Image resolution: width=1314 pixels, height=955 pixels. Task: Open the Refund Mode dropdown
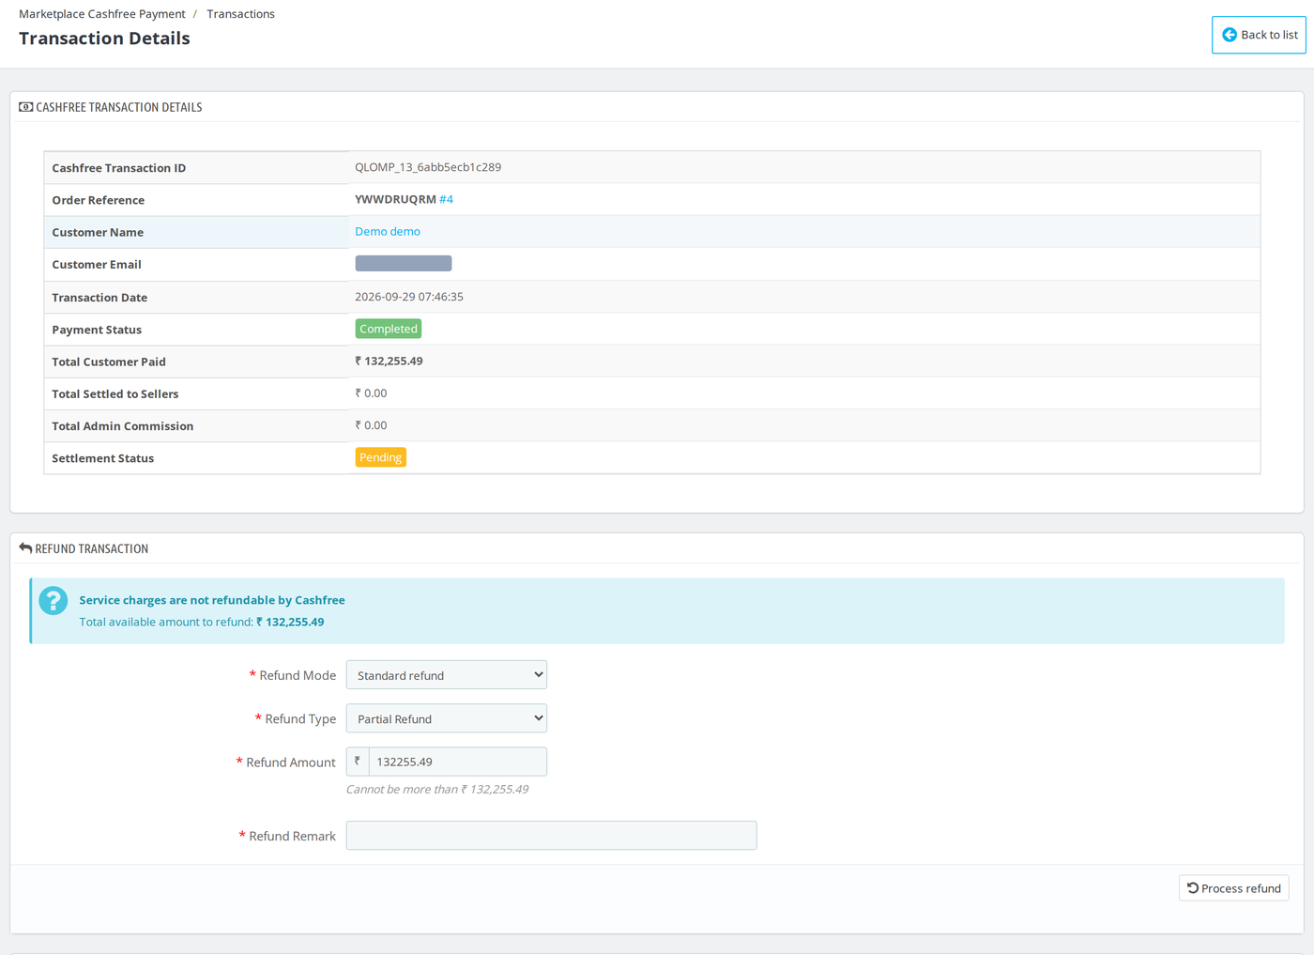(447, 675)
